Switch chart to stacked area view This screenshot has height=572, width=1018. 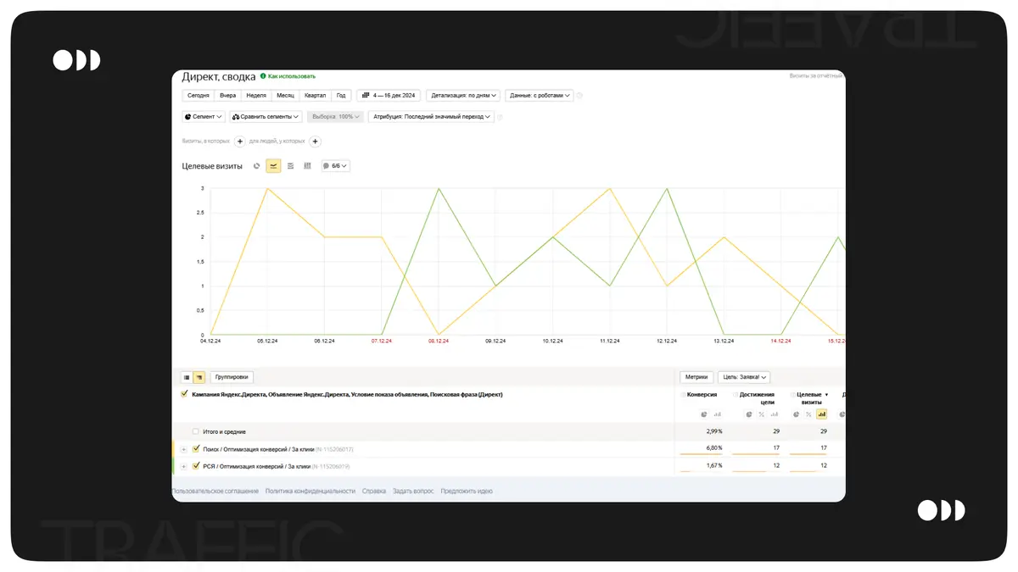tap(290, 166)
